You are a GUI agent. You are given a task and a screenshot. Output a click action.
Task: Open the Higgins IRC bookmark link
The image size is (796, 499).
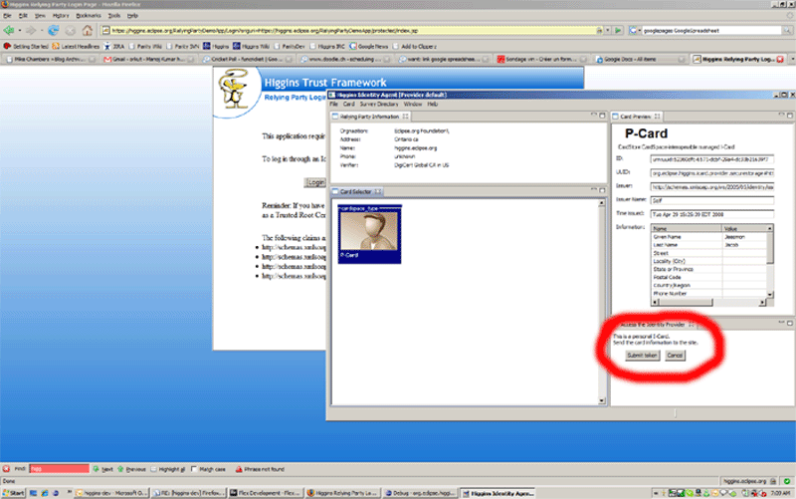coord(327,46)
